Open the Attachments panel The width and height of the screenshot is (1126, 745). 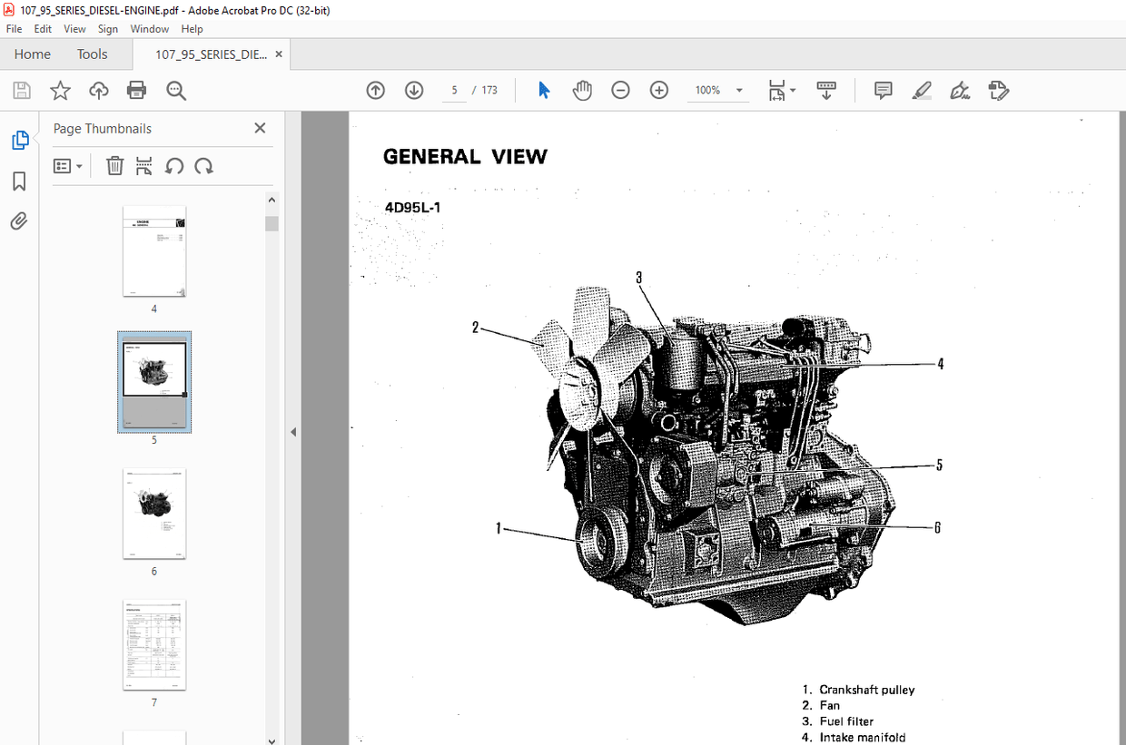[x=19, y=221]
